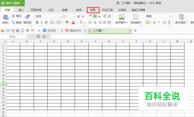Toggle bold formatting
Viewport: 194px width, 117px height.
coord(37,22)
